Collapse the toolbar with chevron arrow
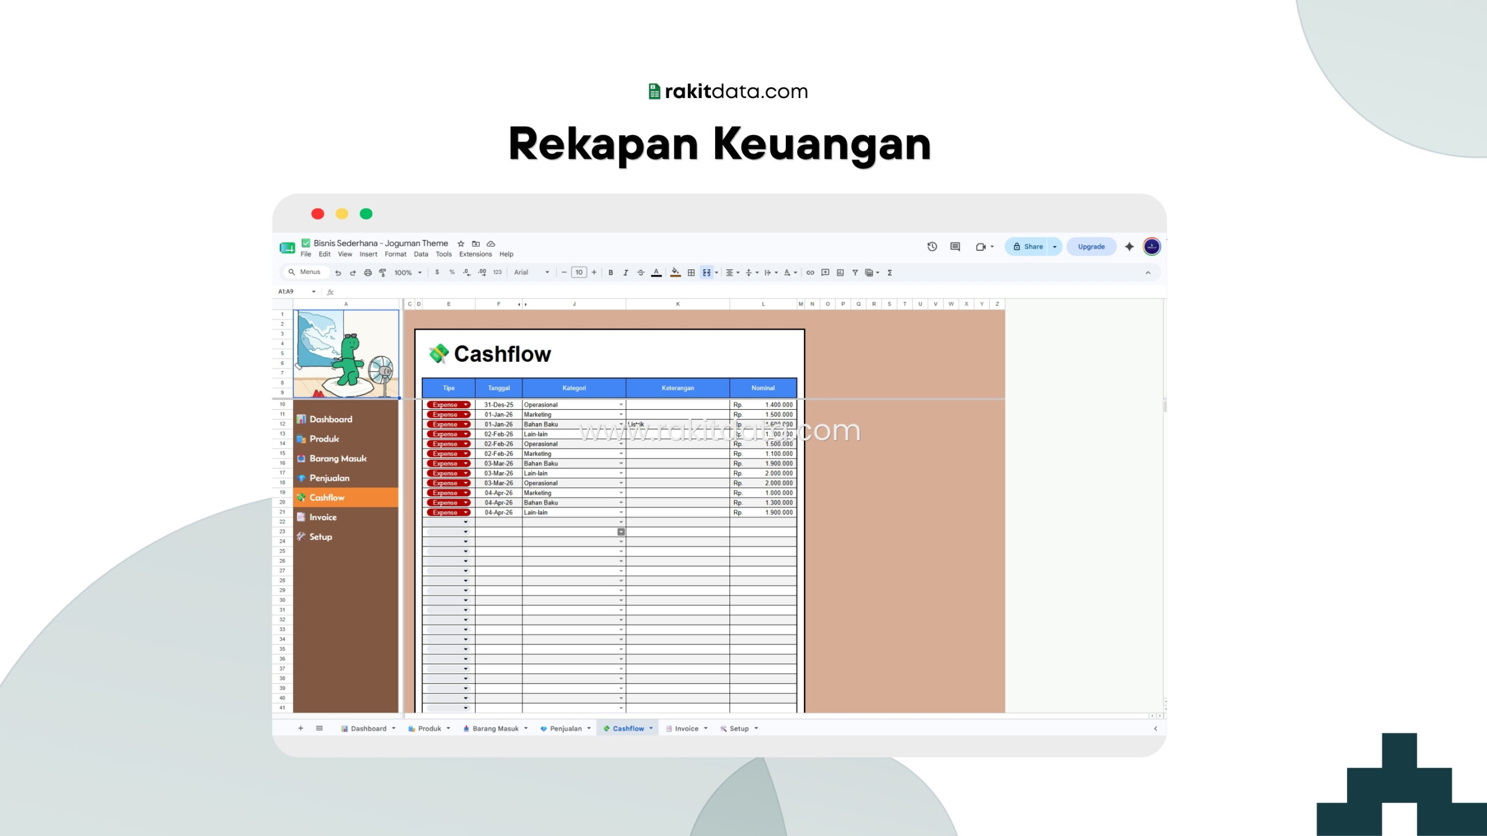Image resolution: width=1487 pixels, height=836 pixels. (x=1148, y=272)
